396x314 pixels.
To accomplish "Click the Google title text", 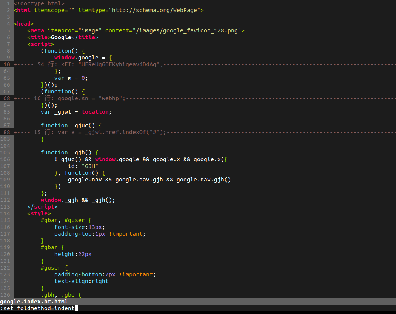I will (61, 38).
